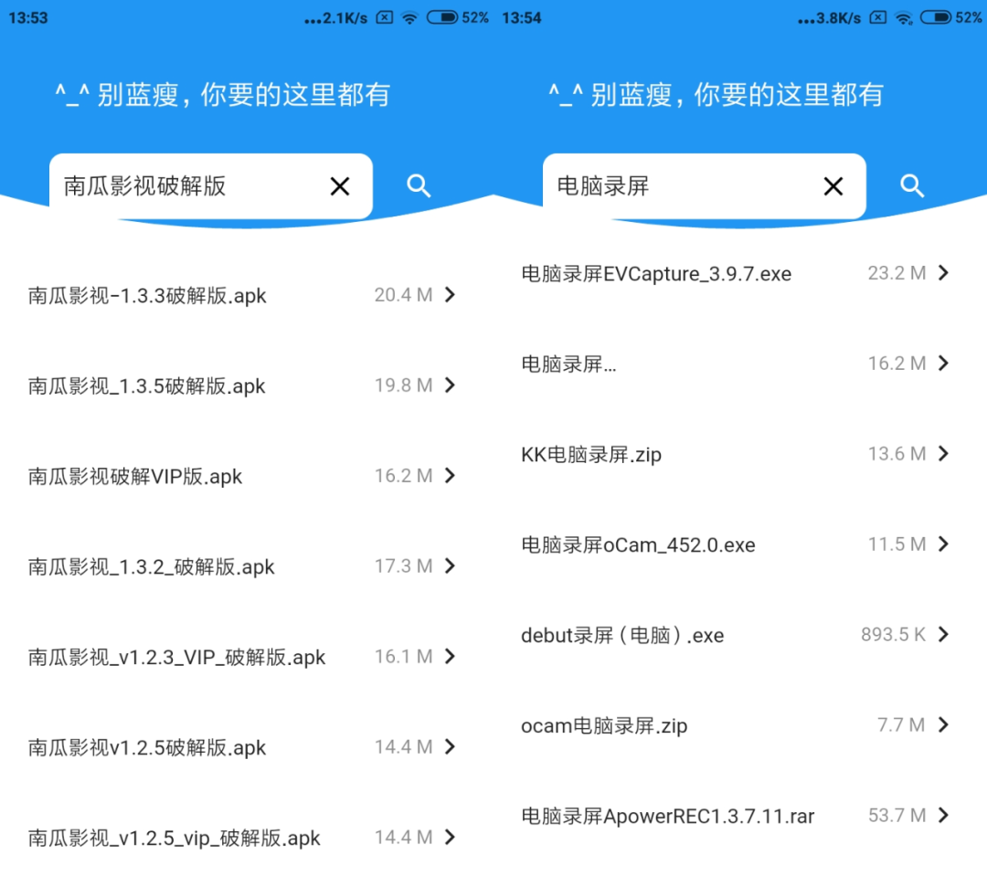Select file 南瓜影视_v1.2.5_vip_破解版.apk
Image resolution: width=987 pixels, height=876 pixels.
(175, 839)
